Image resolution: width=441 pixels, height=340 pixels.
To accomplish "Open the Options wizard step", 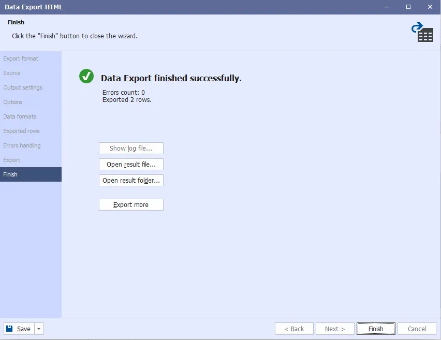I will click(x=13, y=102).
